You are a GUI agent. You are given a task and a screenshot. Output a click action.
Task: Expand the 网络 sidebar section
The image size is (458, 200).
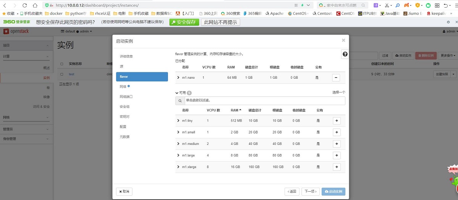point(26,117)
